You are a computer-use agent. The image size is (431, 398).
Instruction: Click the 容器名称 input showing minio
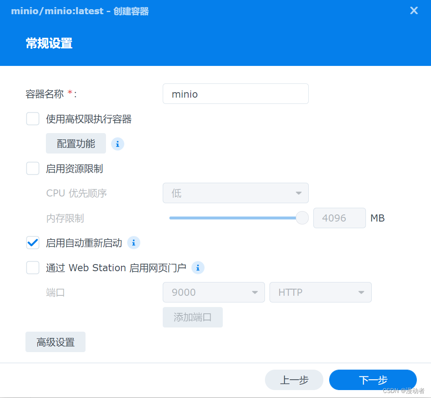tap(235, 94)
